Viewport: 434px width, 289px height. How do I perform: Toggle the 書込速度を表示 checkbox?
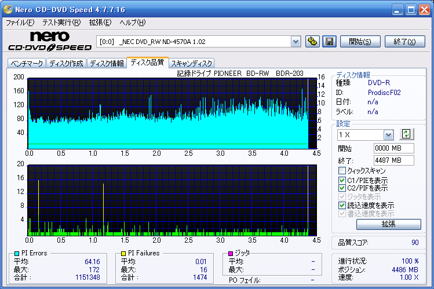point(342,214)
